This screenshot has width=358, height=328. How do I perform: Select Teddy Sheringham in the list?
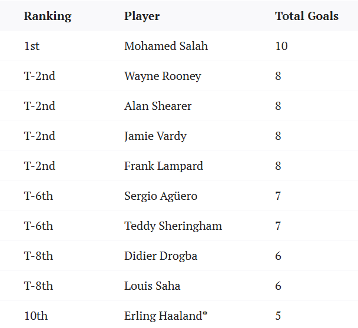click(173, 226)
